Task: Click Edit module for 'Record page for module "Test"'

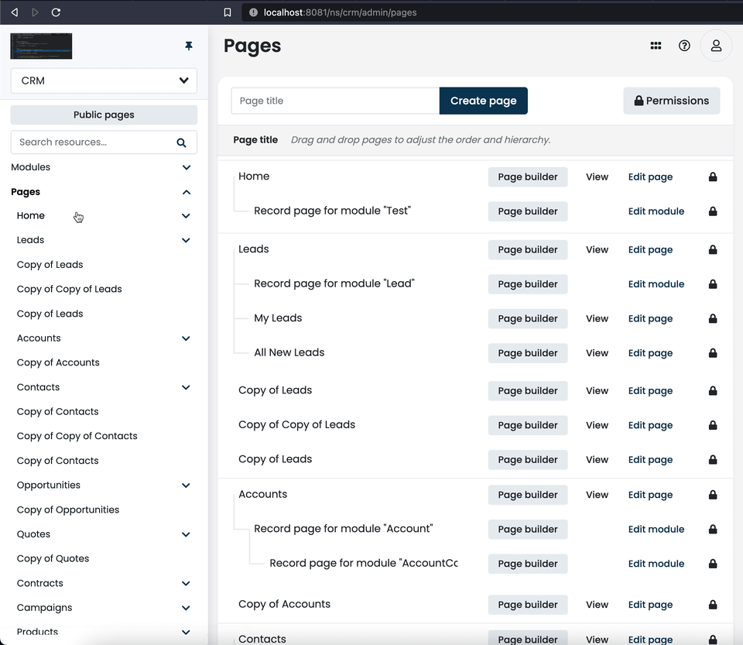Action: pos(656,211)
